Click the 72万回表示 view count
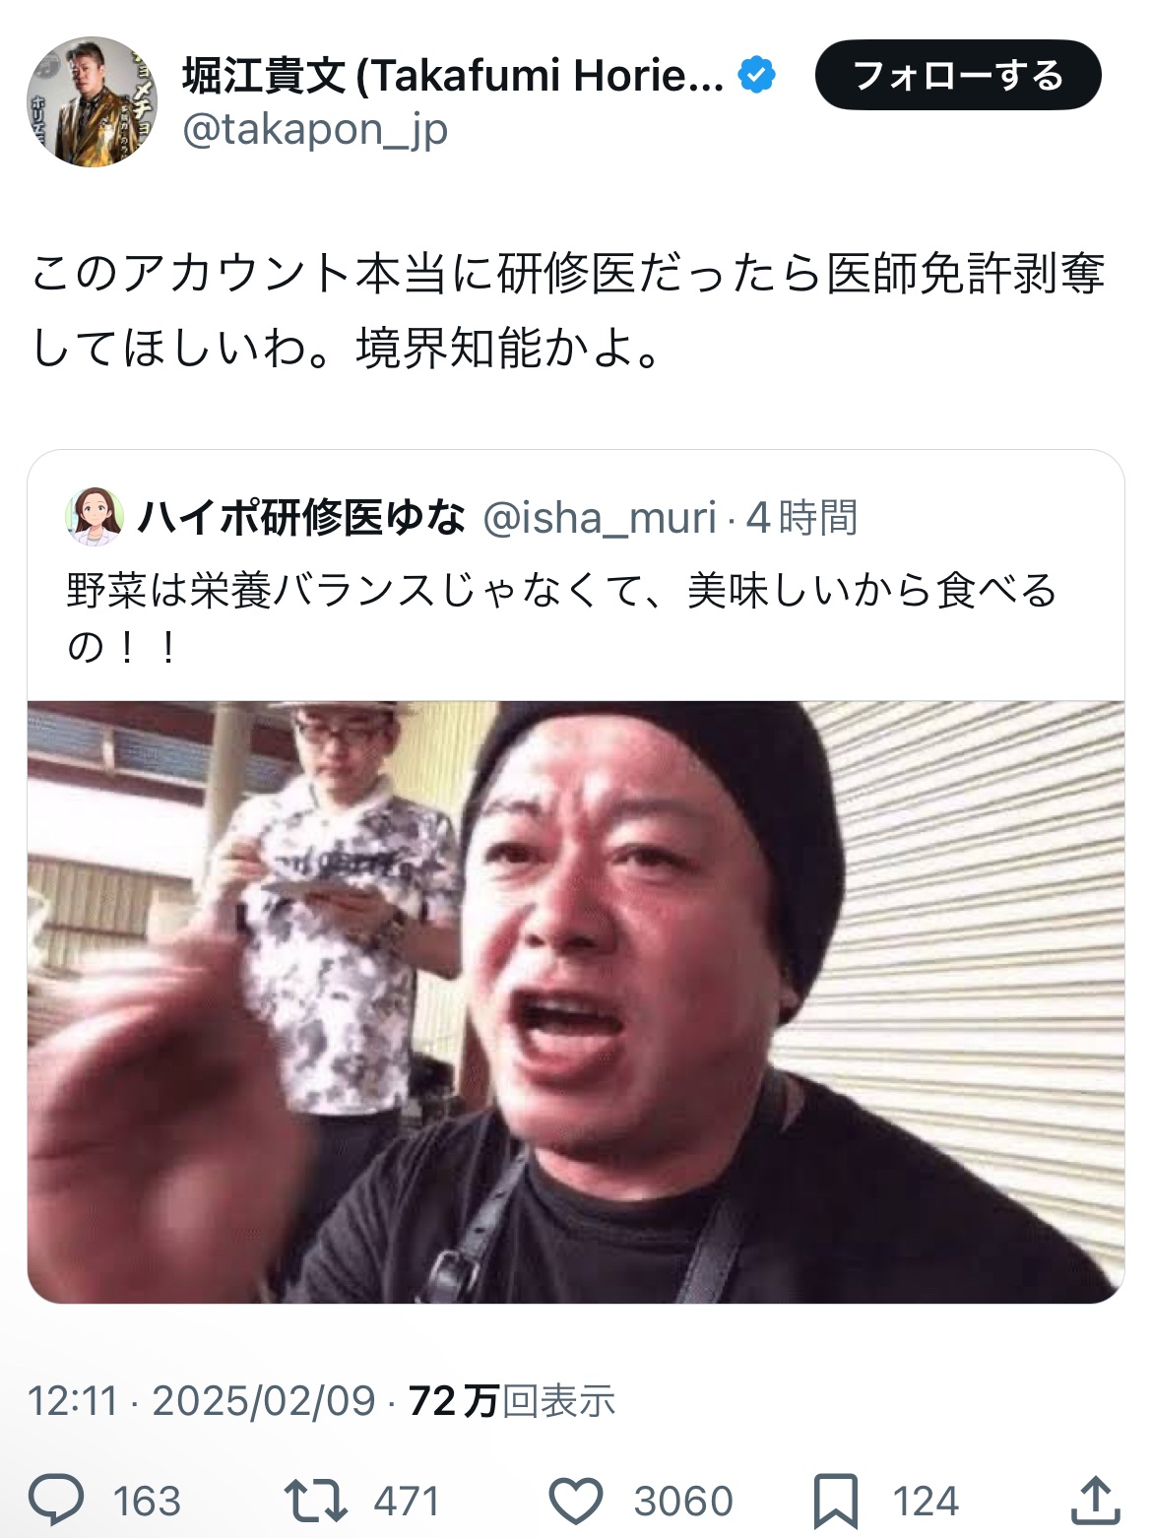The width and height of the screenshot is (1152, 1538). click(x=512, y=1400)
